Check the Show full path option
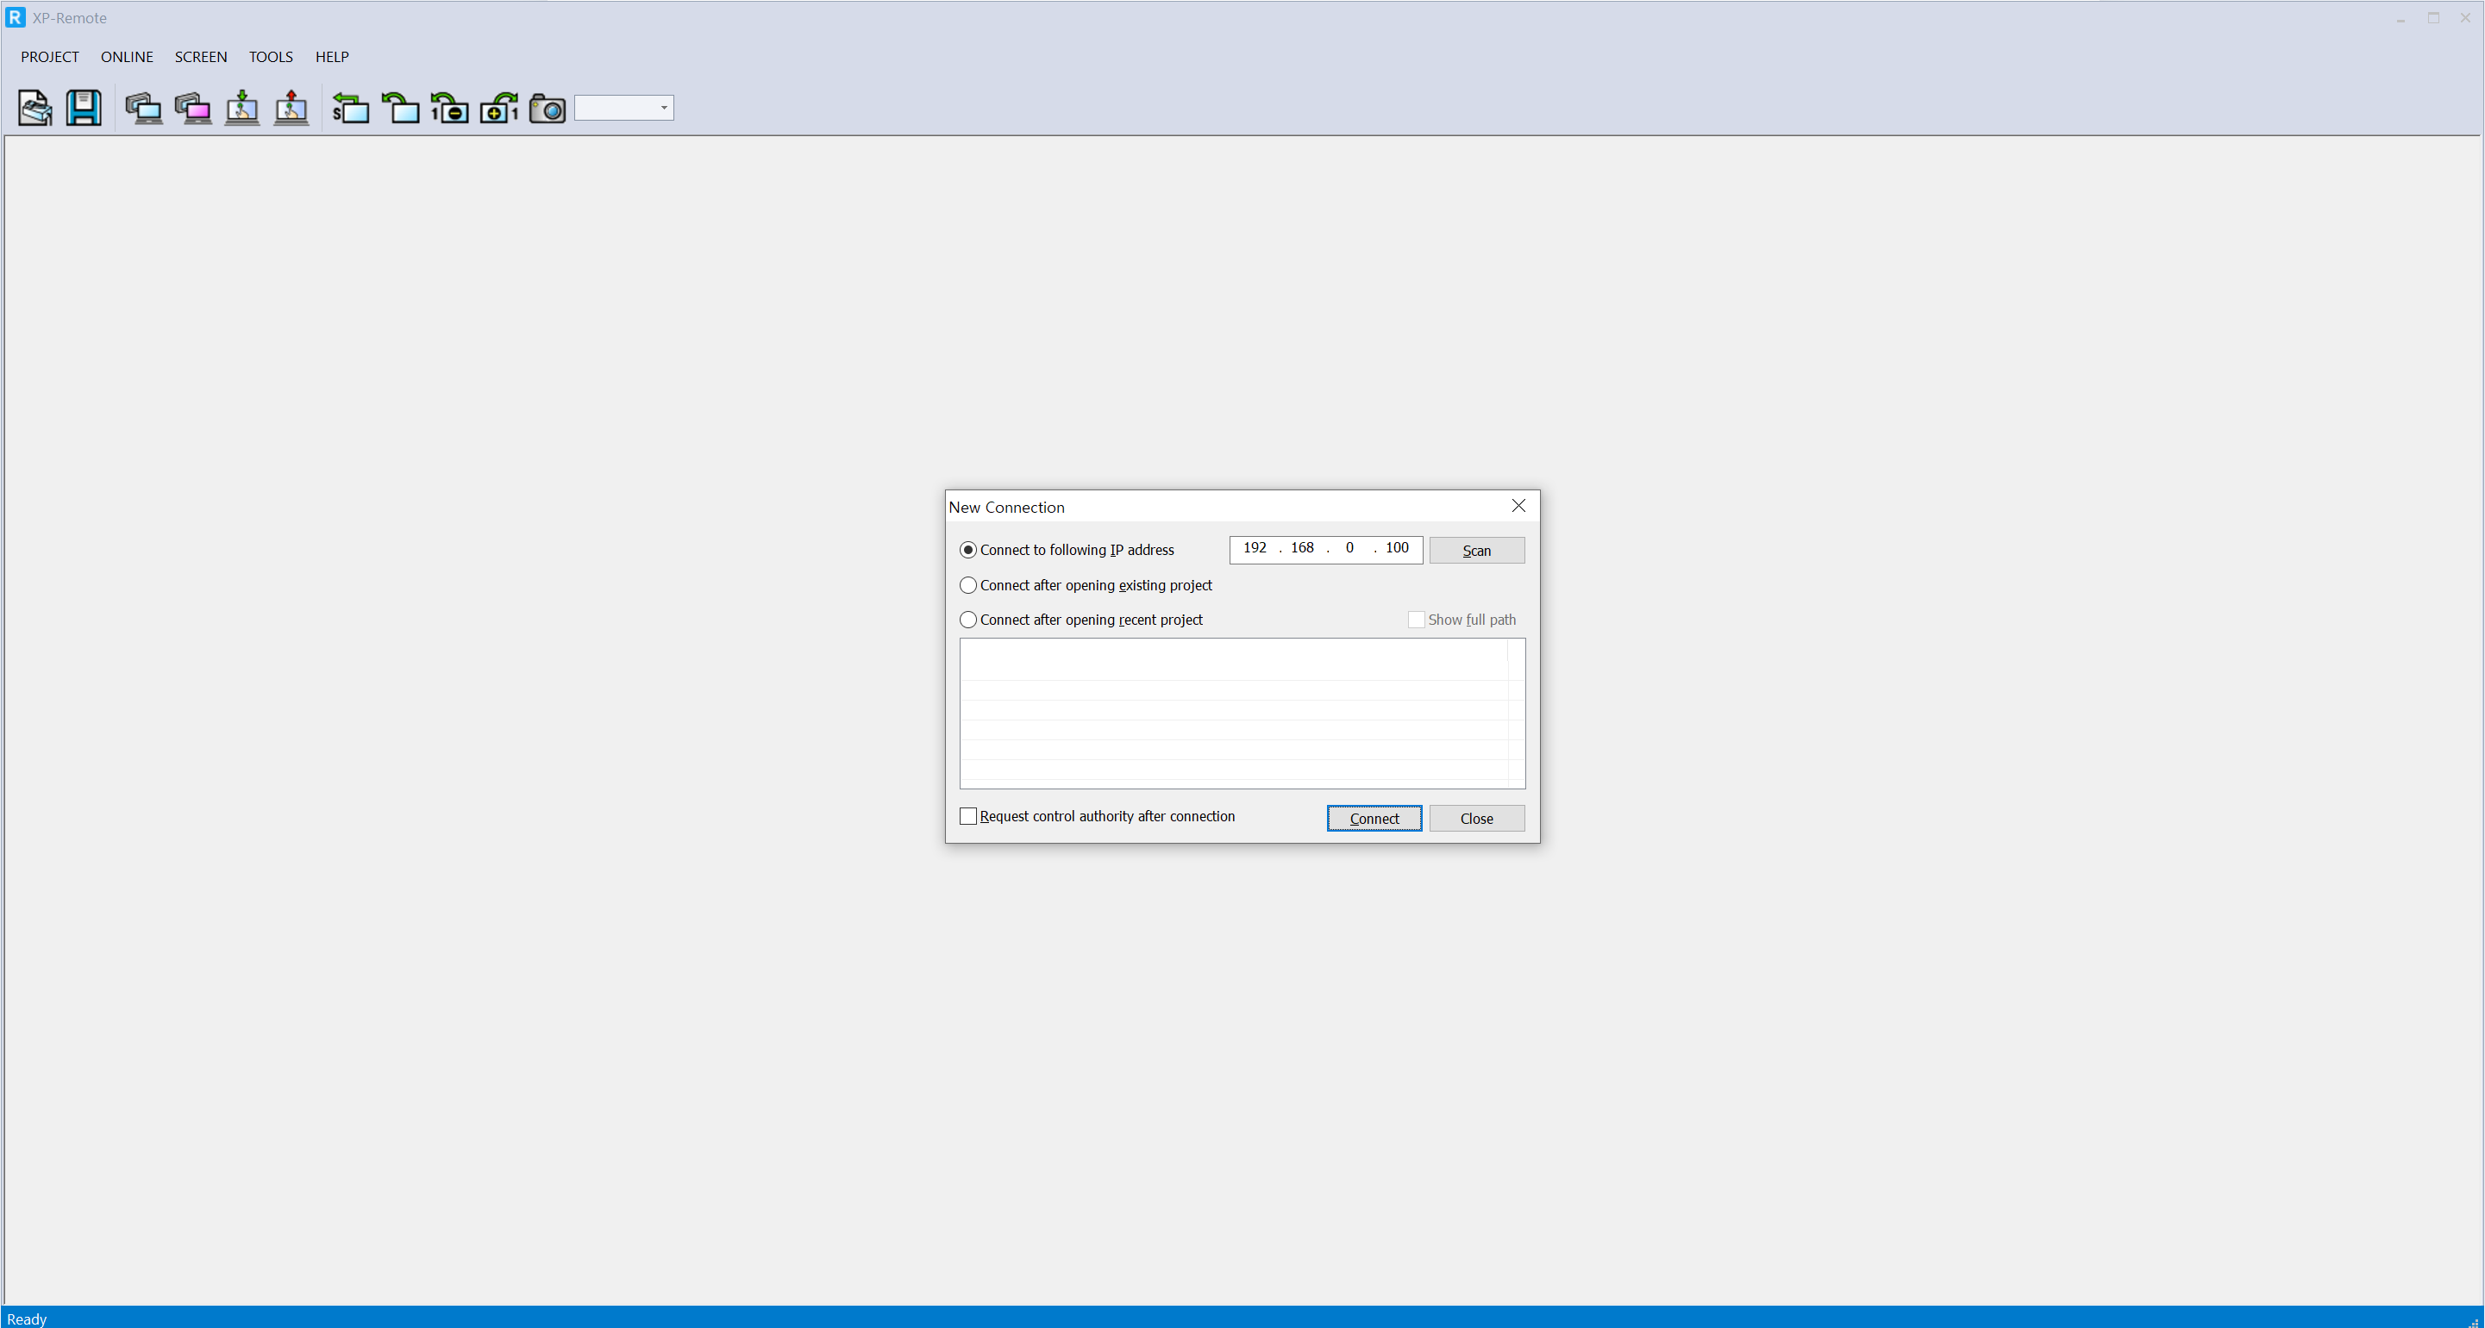Screen dimensions: 2485x1328 [1416, 619]
